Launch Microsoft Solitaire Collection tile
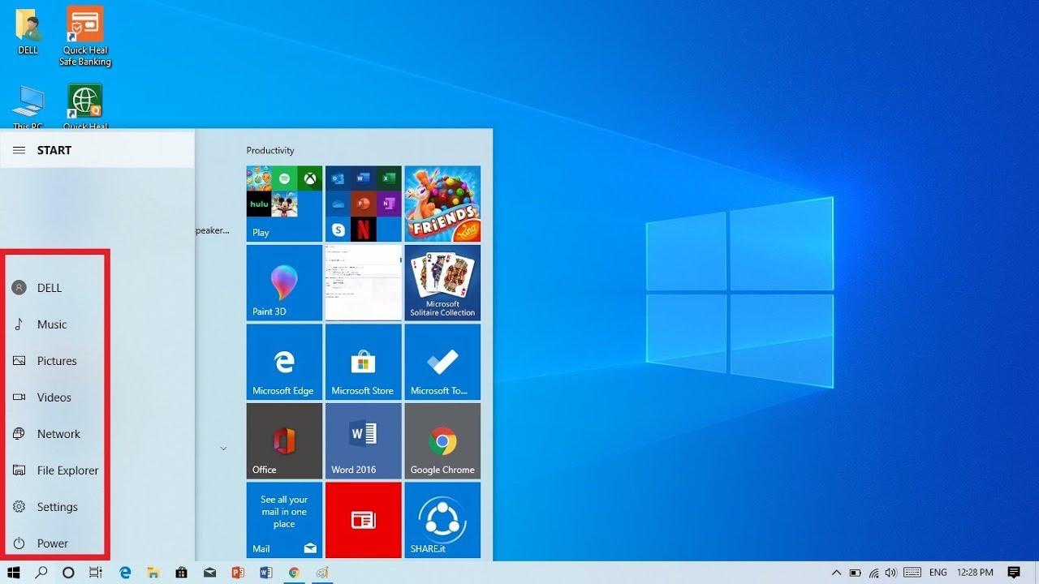This screenshot has width=1039, height=584. click(442, 282)
